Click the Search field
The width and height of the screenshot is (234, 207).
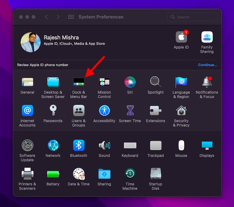(x=196, y=17)
